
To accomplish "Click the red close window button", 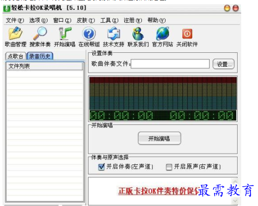I will point(235,8).
